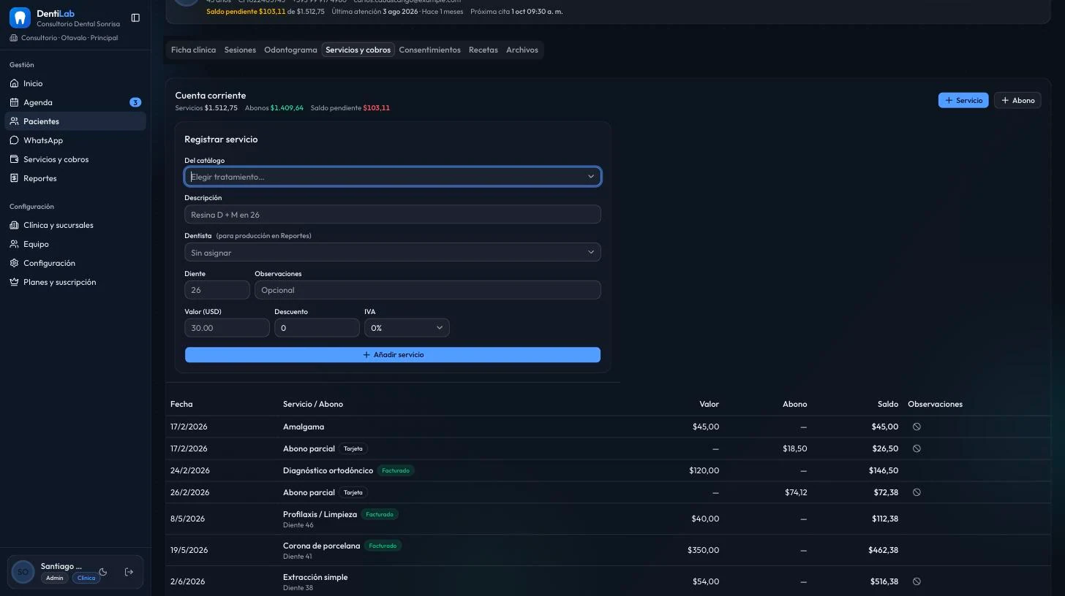Click the Próxima cita 1 oct text
The height and width of the screenshot is (596, 1065).
click(516, 12)
